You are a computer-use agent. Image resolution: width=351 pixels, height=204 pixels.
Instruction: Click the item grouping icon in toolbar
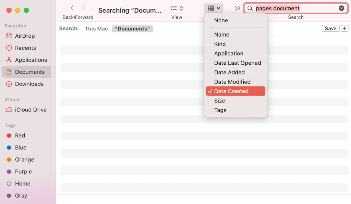[210, 8]
